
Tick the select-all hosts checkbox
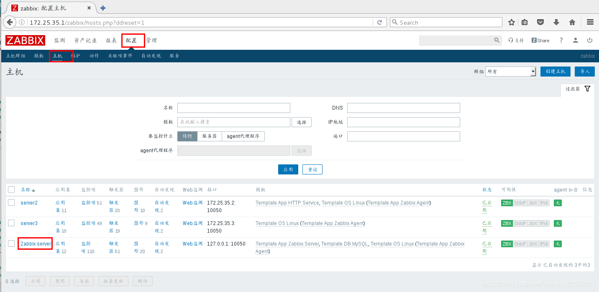pyautogui.click(x=11, y=190)
